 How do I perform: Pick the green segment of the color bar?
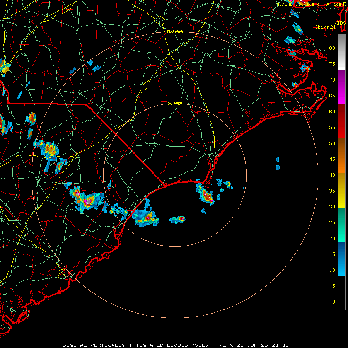click(341, 225)
